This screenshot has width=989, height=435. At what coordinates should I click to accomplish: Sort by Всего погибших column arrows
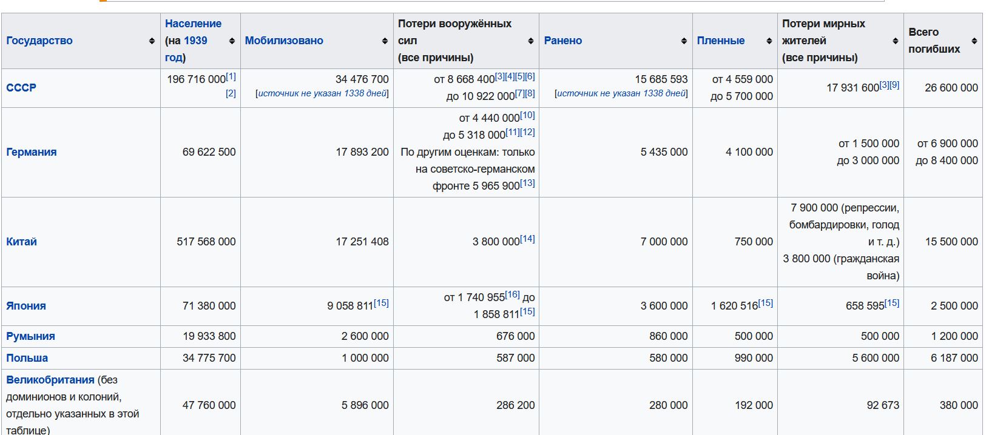tap(974, 41)
